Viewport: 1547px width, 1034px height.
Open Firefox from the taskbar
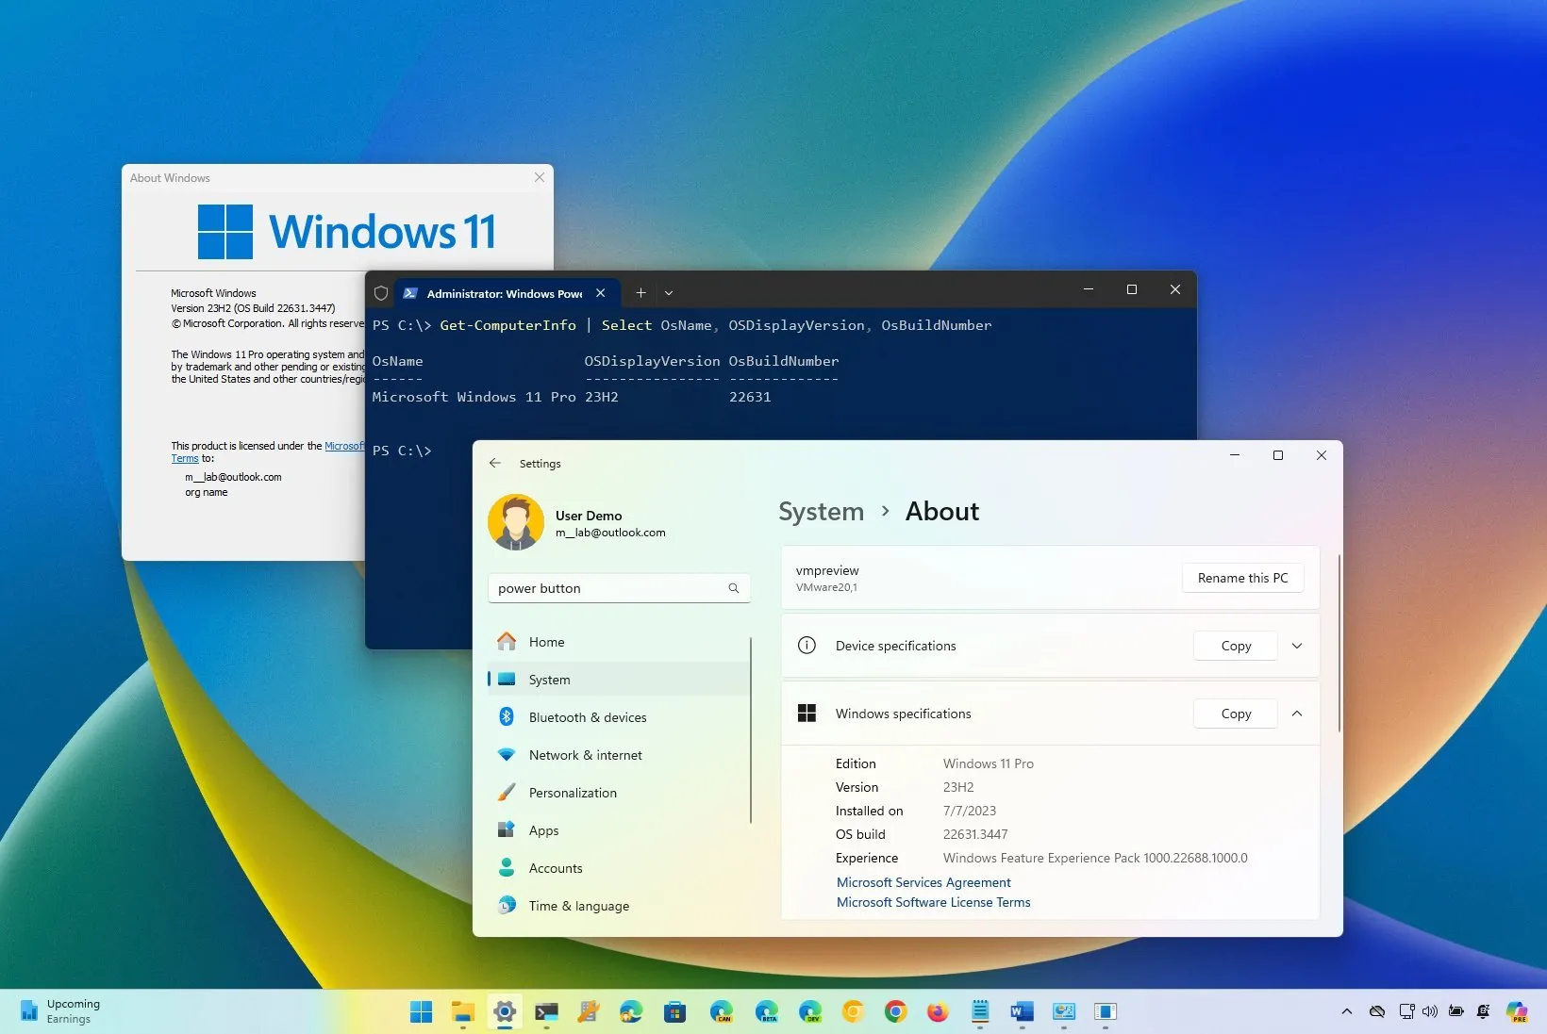click(x=937, y=1012)
